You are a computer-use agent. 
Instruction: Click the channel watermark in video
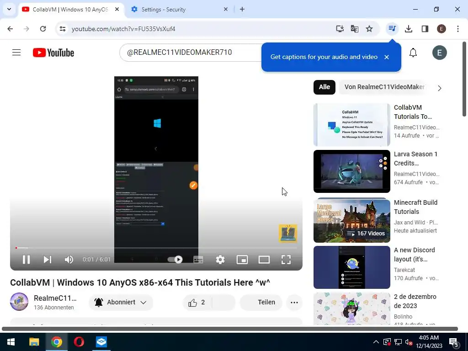point(288,233)
